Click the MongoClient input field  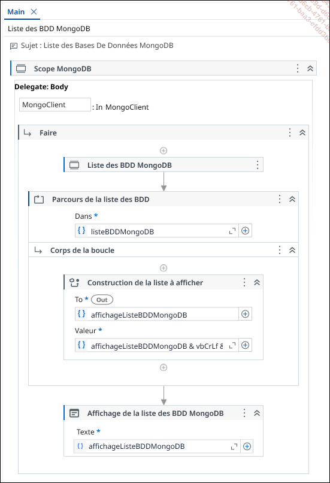(x=55, y=105)
